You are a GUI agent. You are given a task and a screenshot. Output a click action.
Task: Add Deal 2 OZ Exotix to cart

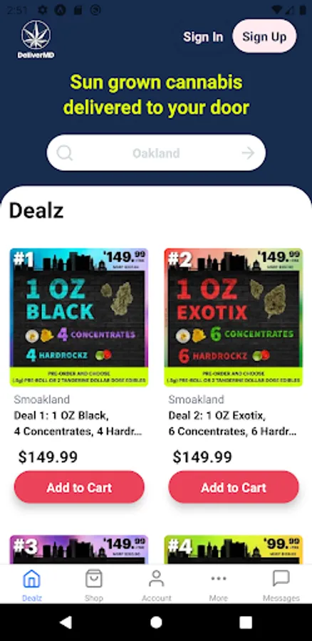(234, 487)
